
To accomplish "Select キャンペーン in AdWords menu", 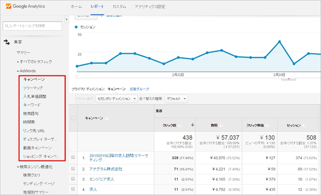I will coord(34,79).
